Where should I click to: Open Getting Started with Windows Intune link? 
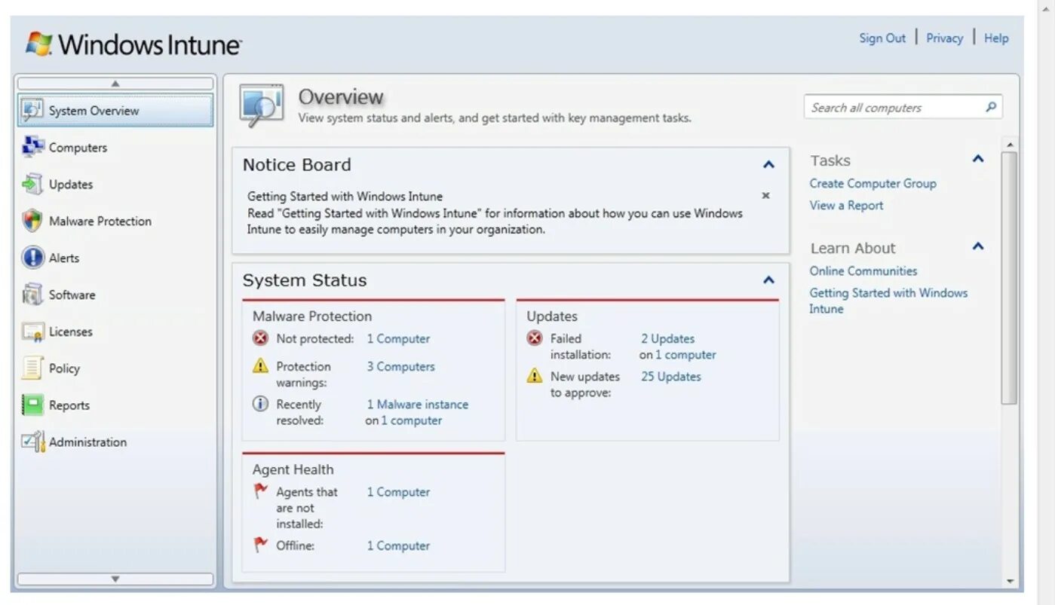[x=888, y=301]
